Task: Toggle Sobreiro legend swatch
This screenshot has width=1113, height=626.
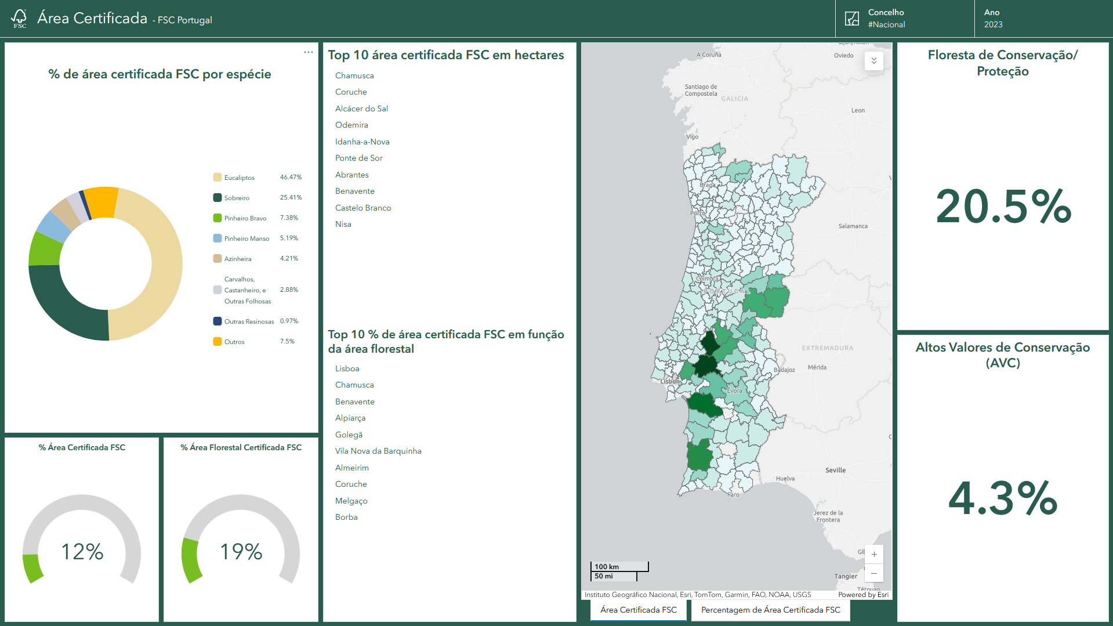Action: [x=217, y=198]
